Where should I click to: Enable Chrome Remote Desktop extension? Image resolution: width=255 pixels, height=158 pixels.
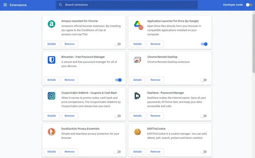click(x=203, y=80)
